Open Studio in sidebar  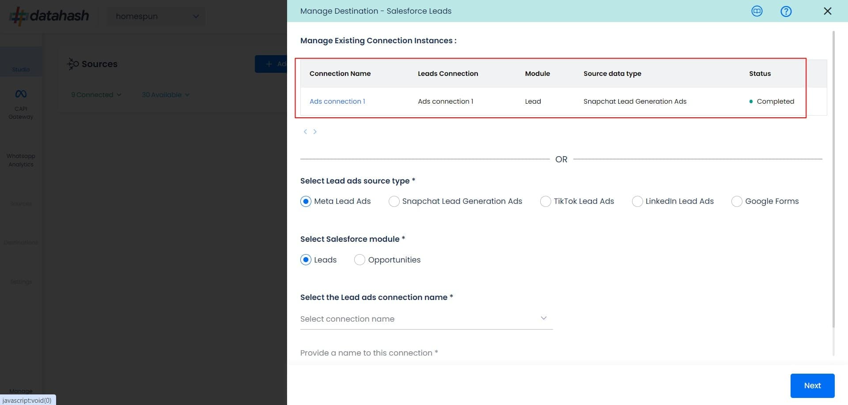point(21,62)
